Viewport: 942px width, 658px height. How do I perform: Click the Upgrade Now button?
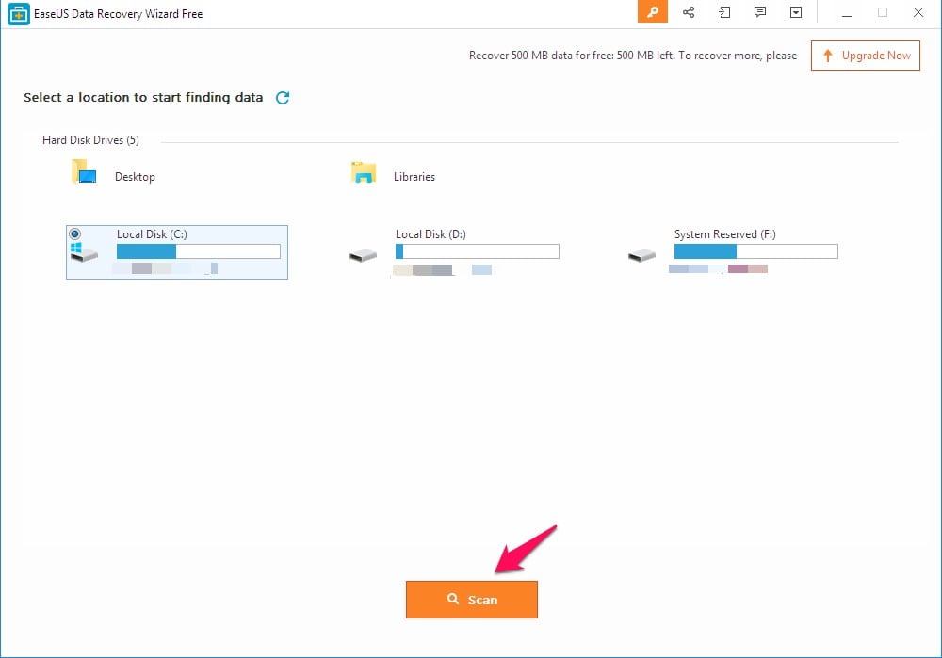(x=865, y=56)
